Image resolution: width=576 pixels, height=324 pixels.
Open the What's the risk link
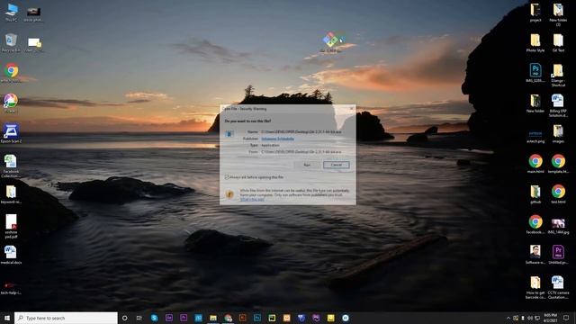[x=252, y=199]
